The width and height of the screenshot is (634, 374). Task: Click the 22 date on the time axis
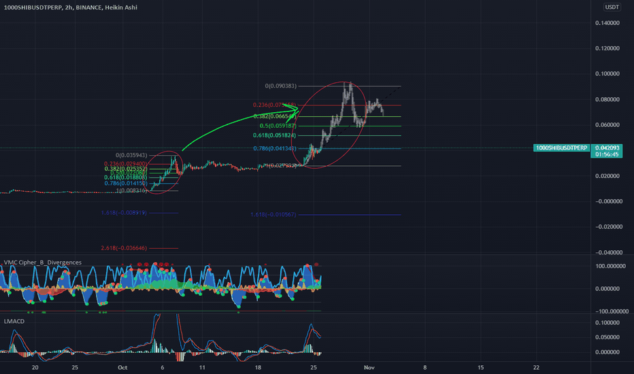click(536, 367)
